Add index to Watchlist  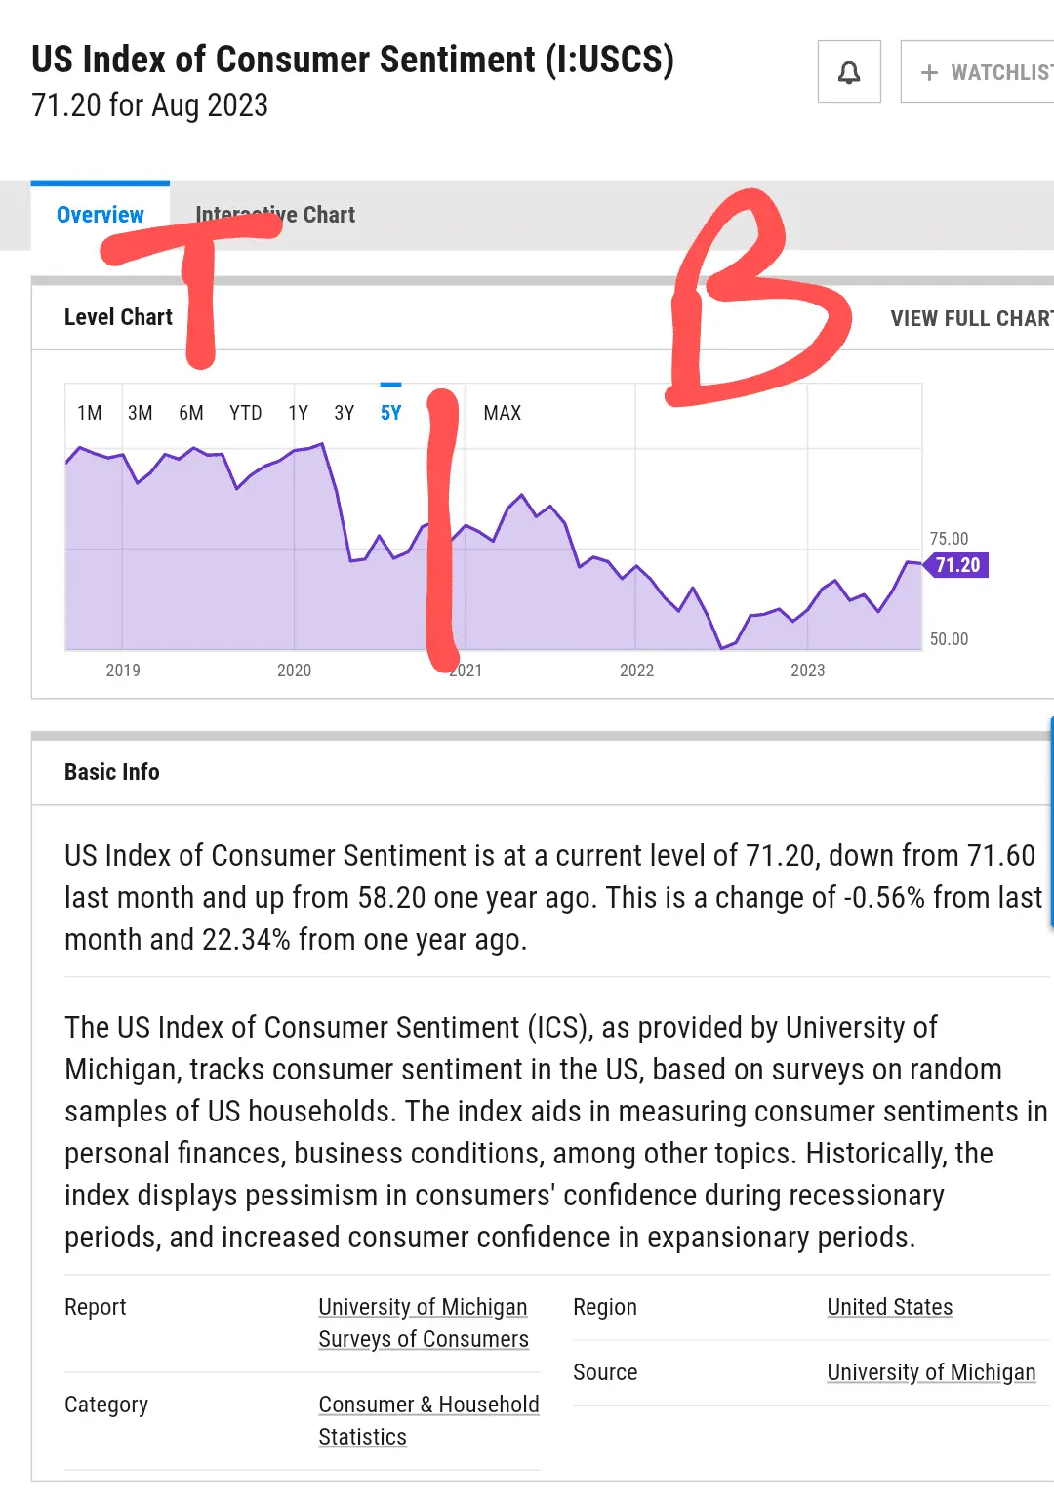pyautogui.click(x=986, y=72)
